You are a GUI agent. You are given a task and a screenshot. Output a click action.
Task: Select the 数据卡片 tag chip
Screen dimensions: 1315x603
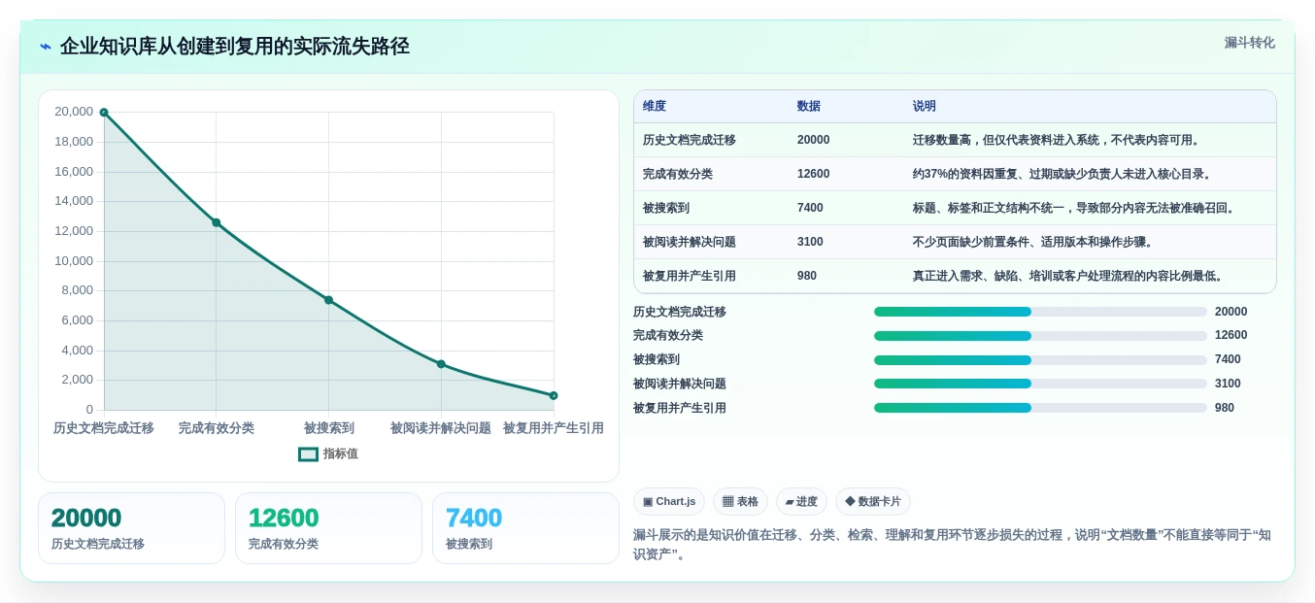tap(873, 502)
